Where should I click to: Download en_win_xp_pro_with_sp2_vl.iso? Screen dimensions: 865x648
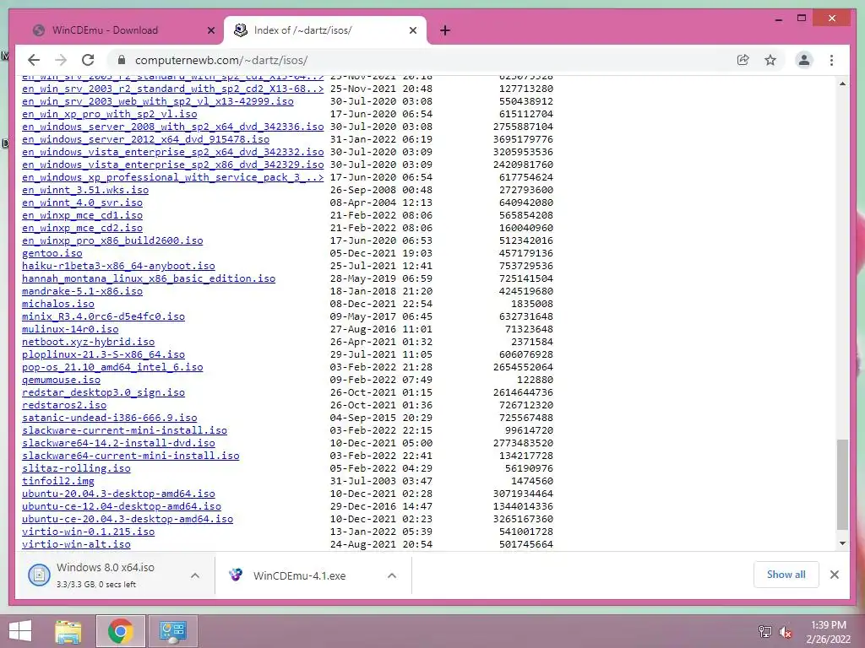(109, 114)
